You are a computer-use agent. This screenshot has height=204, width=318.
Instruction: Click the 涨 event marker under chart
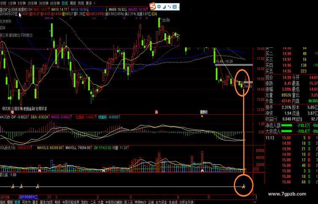click(156, 112)
